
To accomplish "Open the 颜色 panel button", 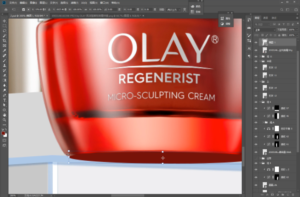I will coord(196,6).
